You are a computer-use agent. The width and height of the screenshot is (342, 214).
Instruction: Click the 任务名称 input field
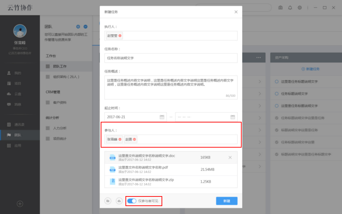click(170, 58)
